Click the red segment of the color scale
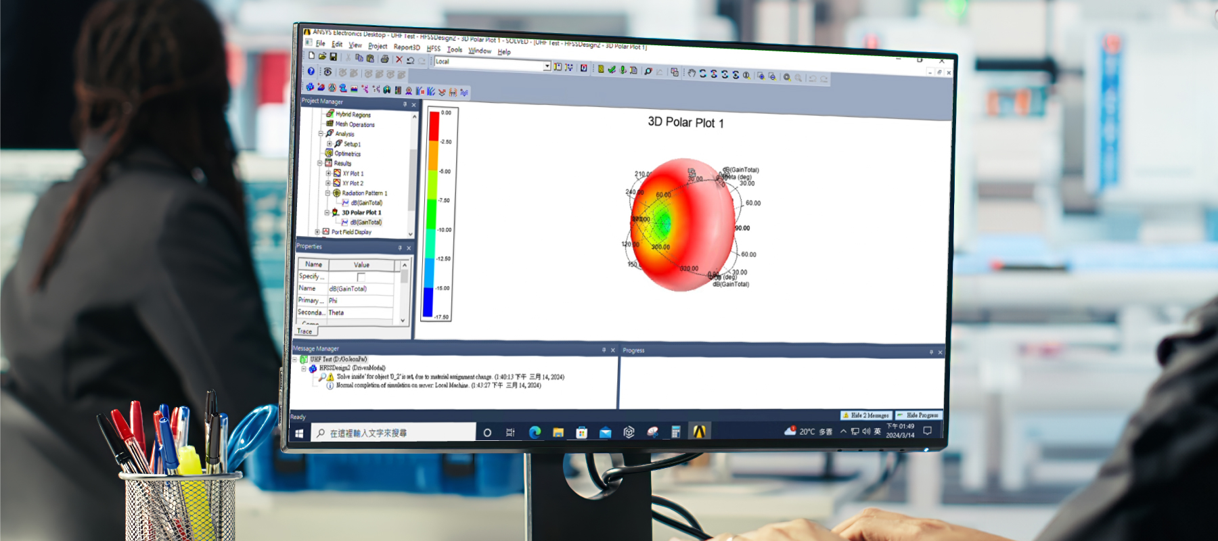The width and height of the screenshot is (1218, 541). [x=434, y=126]
